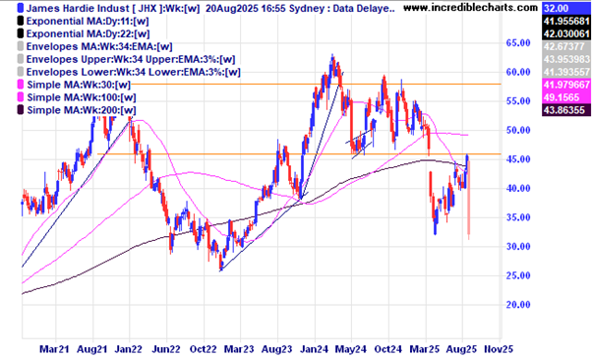
Task: Click the Mar25 date axis label
Action: pos(425,349)
